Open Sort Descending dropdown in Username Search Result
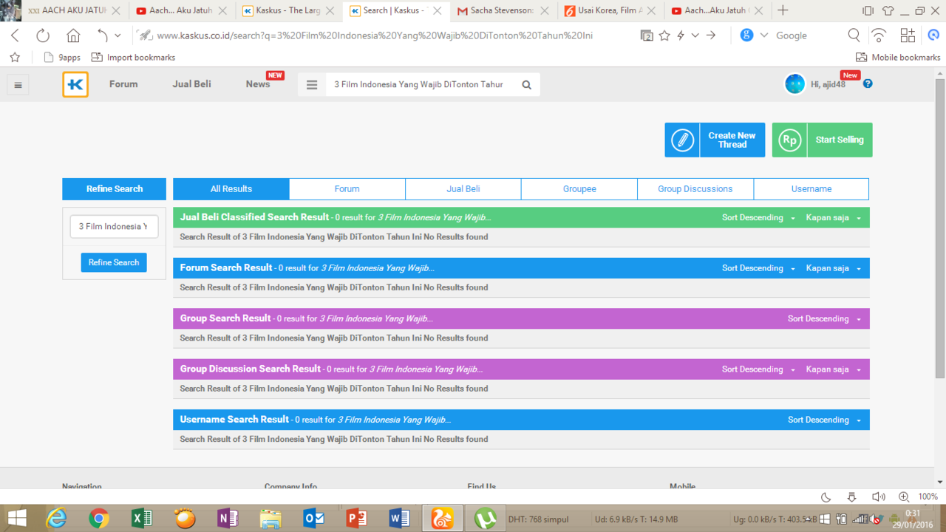The height and width of the screenshot is (532, 946). (x=825, y=420)
